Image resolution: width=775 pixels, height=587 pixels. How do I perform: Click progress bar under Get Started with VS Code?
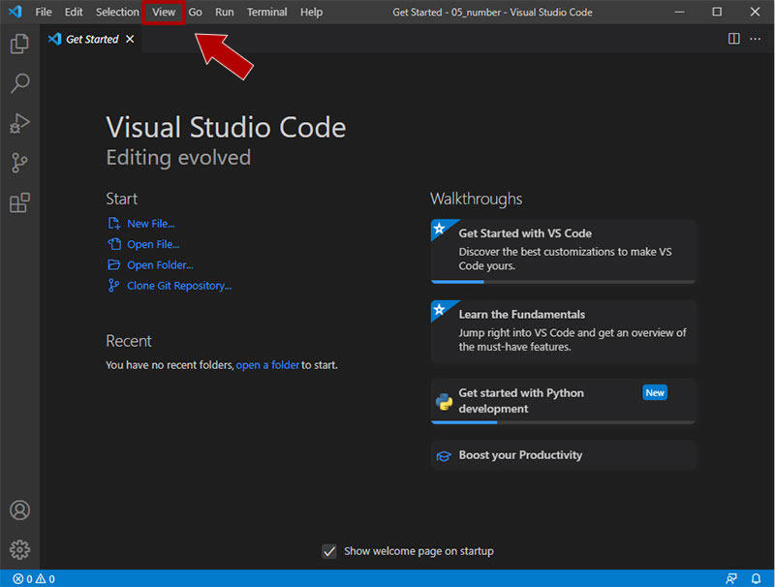point(563,282)
